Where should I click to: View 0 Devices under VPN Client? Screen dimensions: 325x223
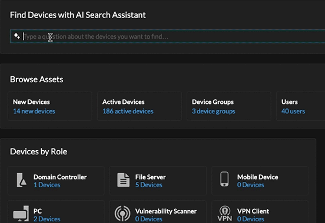[x=251, y=219]
